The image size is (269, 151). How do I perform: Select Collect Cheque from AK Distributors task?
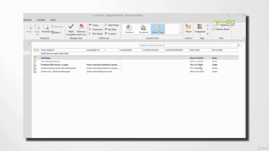point(136,68)
